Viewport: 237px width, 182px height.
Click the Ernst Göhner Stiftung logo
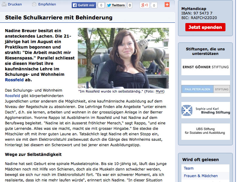point(206,67)
